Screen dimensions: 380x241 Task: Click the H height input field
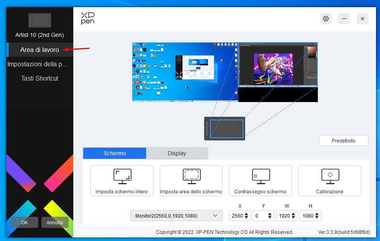pyautogui.click(x=308, y=216)
